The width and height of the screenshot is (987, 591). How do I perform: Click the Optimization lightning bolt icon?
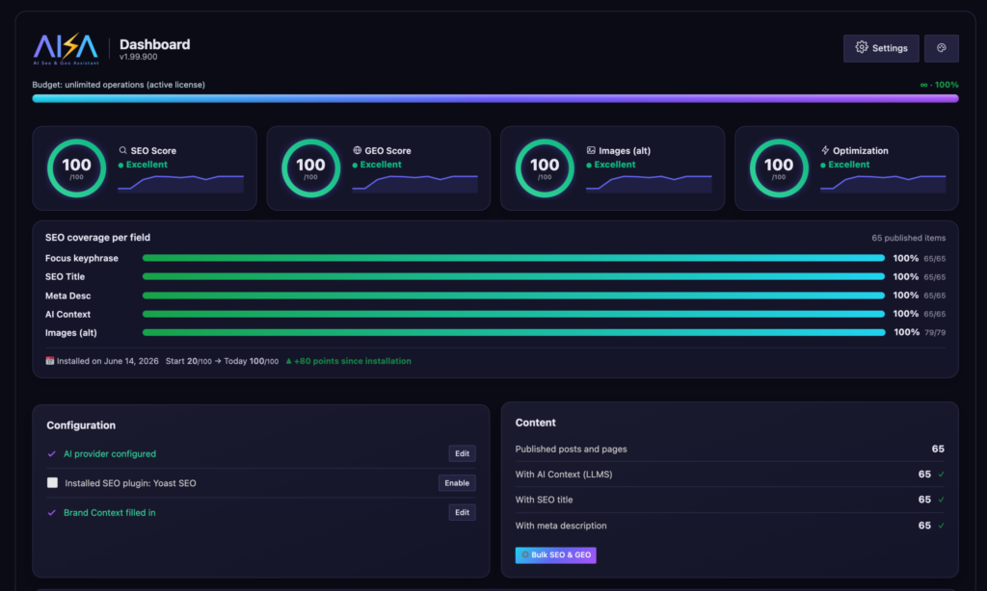pyautogui.click(x=825, y=150)
